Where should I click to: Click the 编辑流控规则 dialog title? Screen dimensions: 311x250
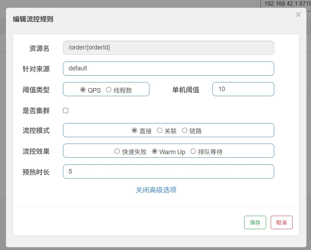(x=33, y=19)
